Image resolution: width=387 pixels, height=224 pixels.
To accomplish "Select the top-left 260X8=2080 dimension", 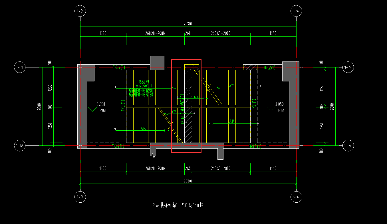I will (x=155, y=33).
